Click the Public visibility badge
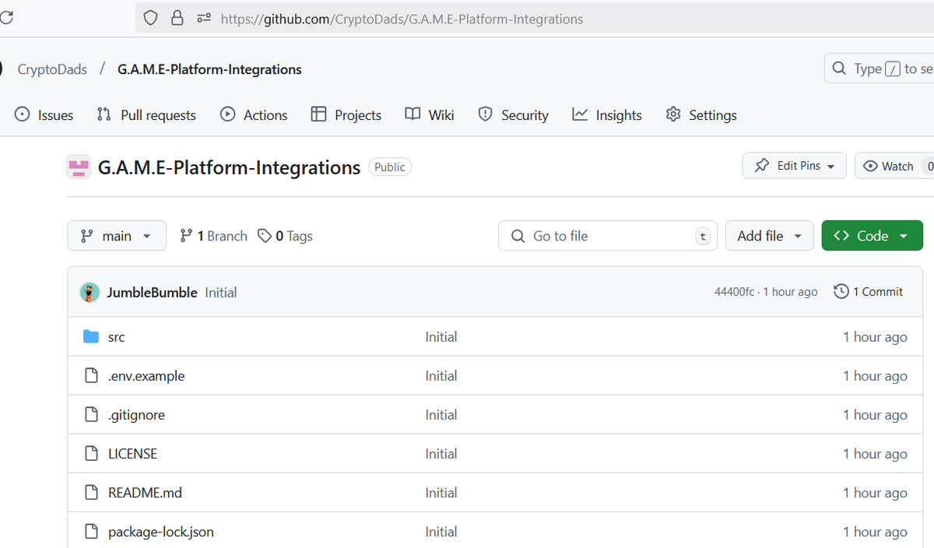Image resolution: width=934 pixels, height=548 pixels. 390,167
